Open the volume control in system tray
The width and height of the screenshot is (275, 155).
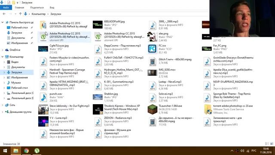pyautogui.click(x=242, y=151)
